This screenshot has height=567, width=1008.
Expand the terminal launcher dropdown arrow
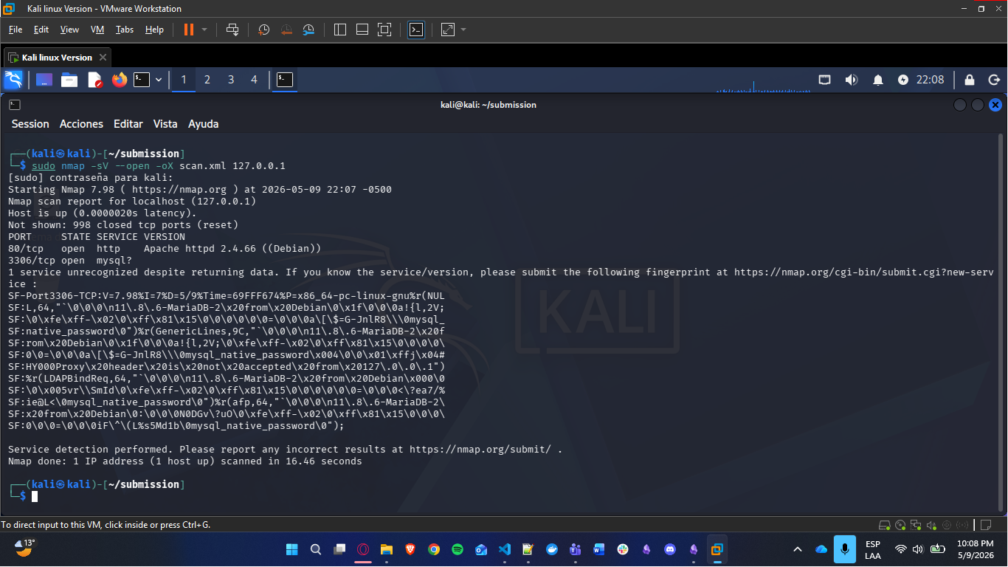pyautogui.click(x=158, y=80)
